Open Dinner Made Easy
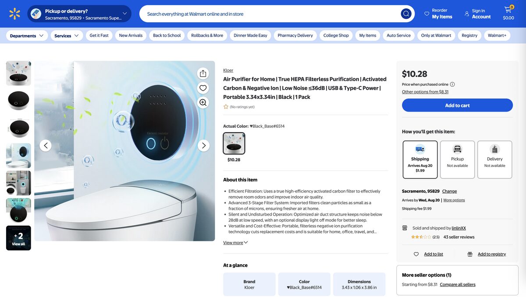Viewport: 526px width, 297px height. pos(250,35)
